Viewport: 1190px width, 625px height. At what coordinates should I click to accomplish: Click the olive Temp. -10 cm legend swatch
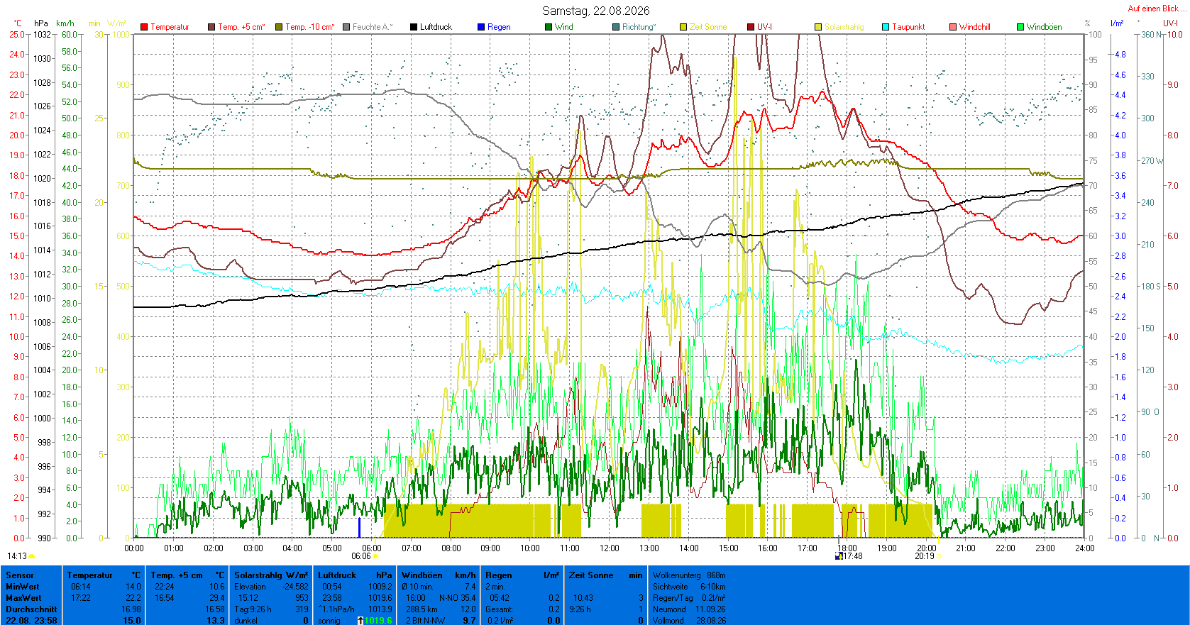(x=279, y=27)
